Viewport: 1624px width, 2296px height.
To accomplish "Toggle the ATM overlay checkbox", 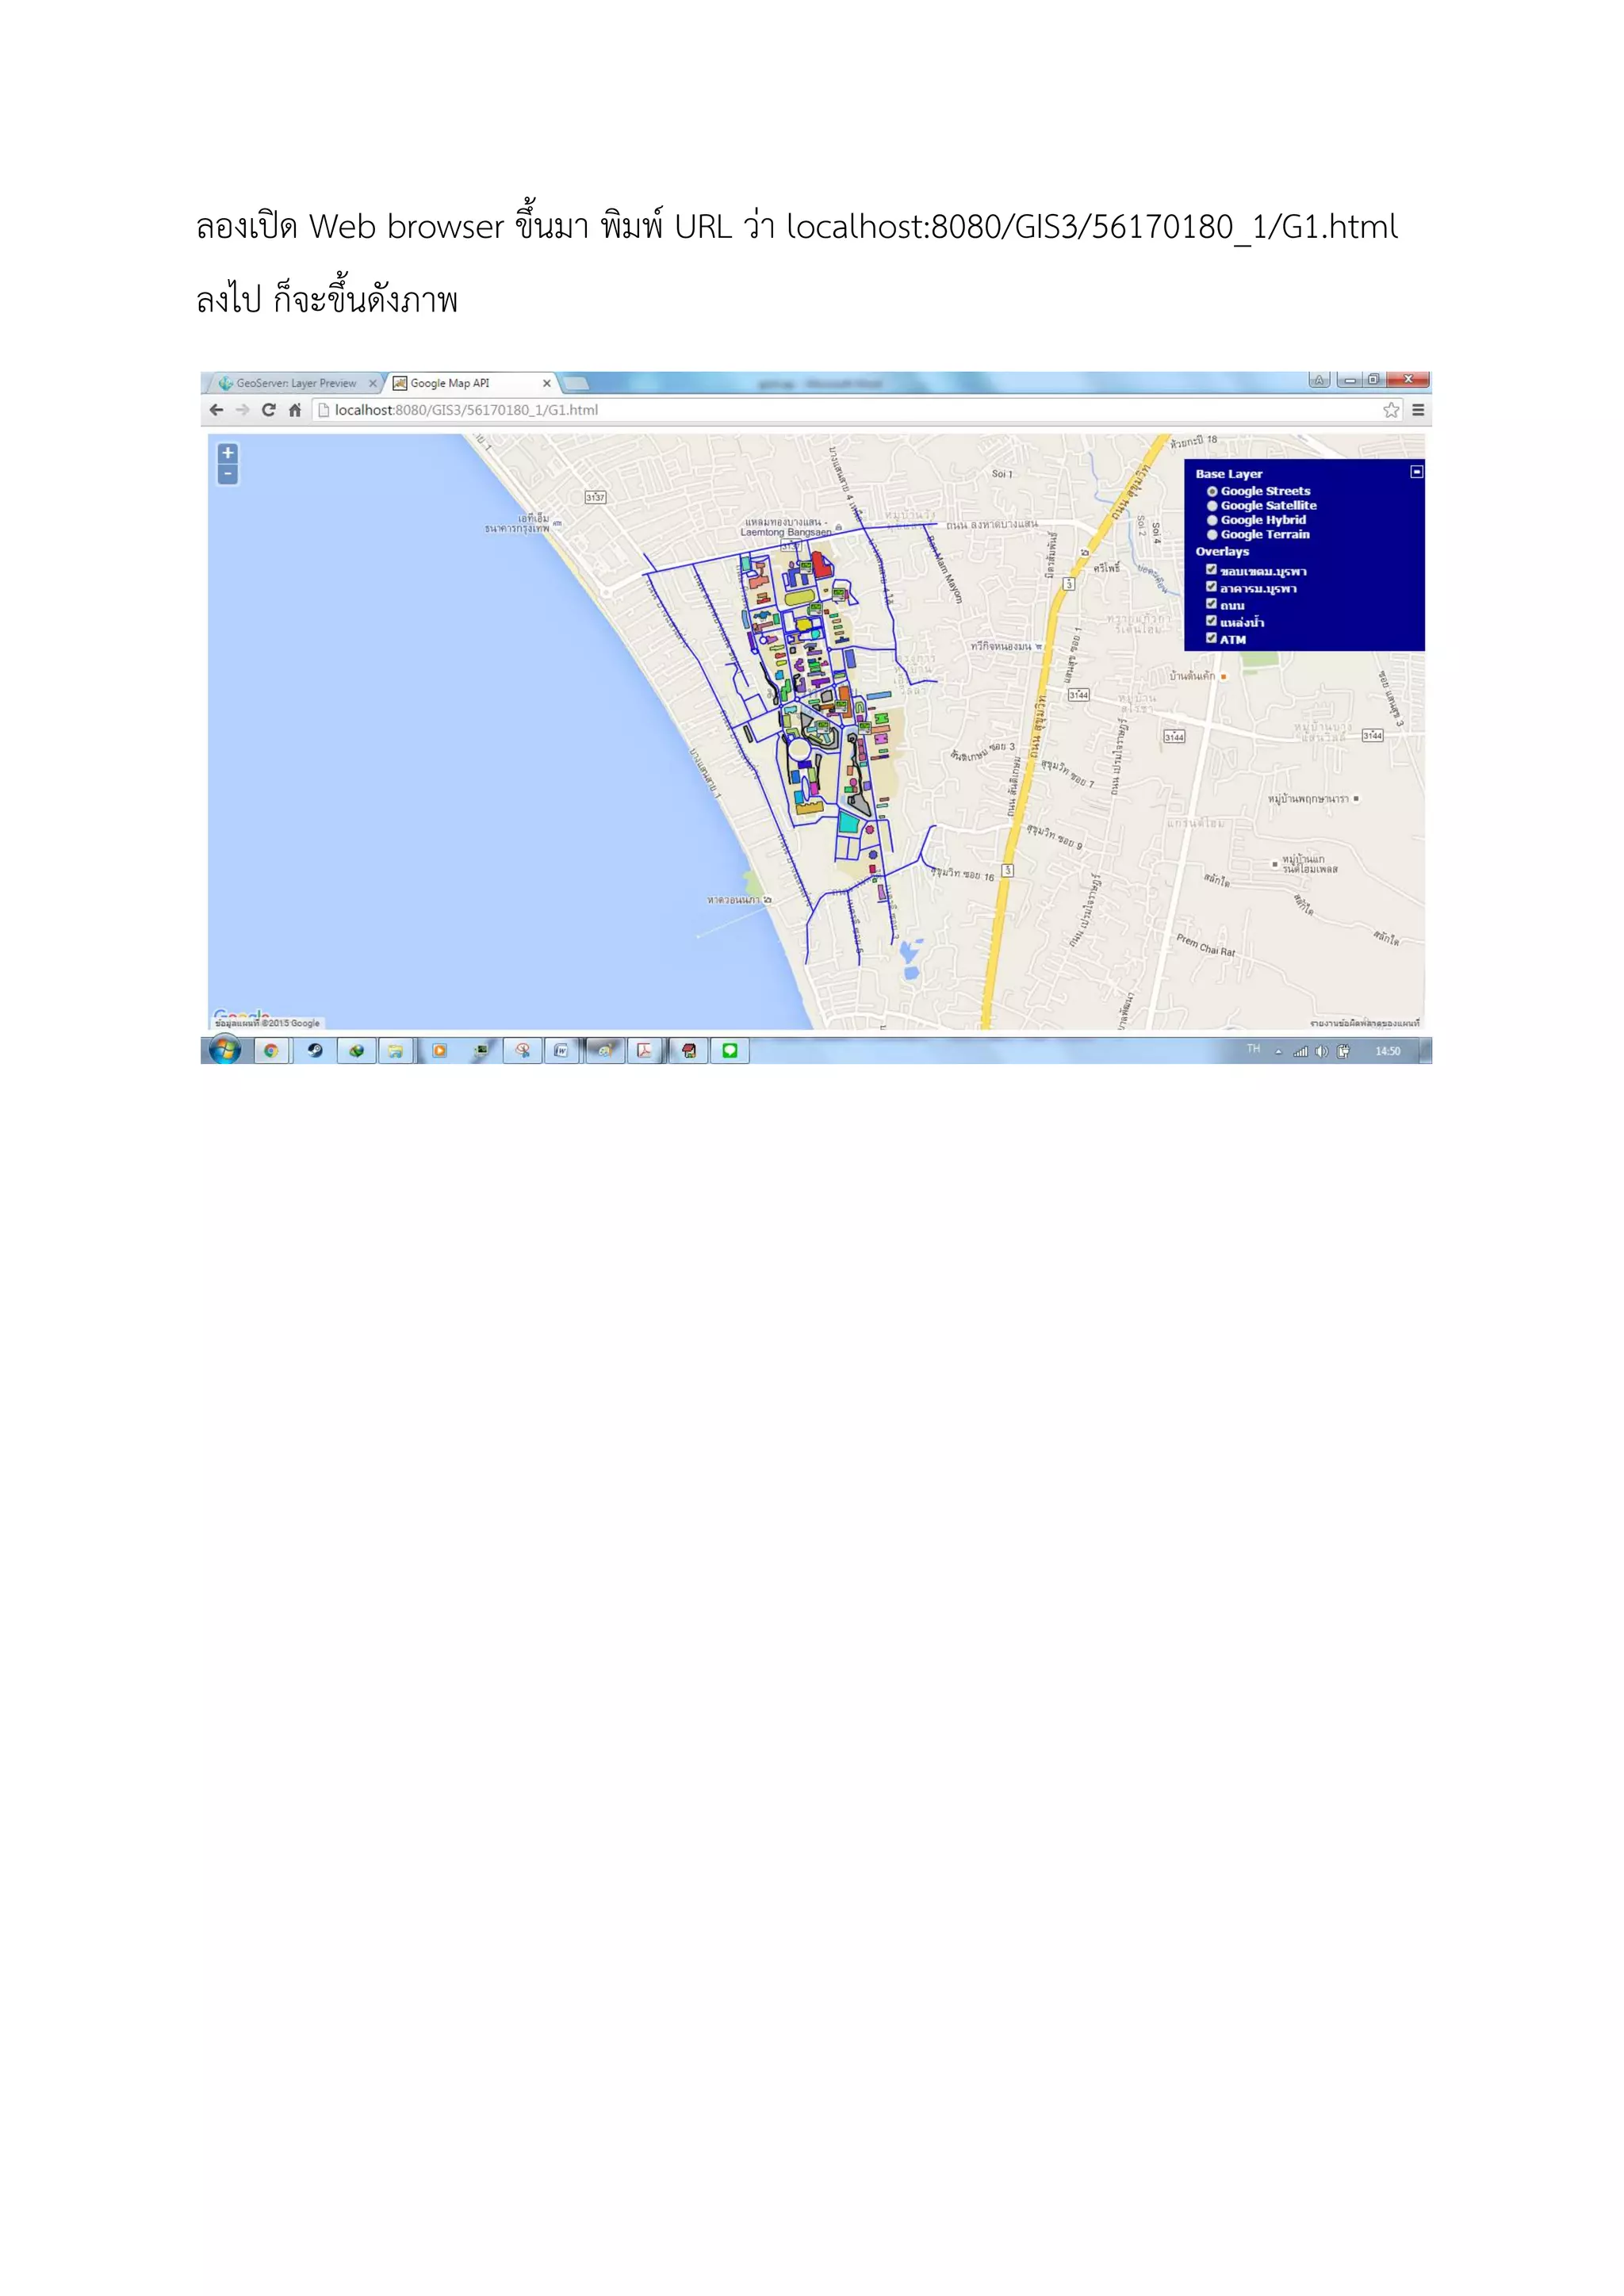I will [x=1211, y=638].
